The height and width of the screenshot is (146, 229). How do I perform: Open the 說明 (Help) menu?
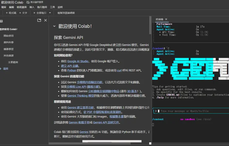(60, 7)
